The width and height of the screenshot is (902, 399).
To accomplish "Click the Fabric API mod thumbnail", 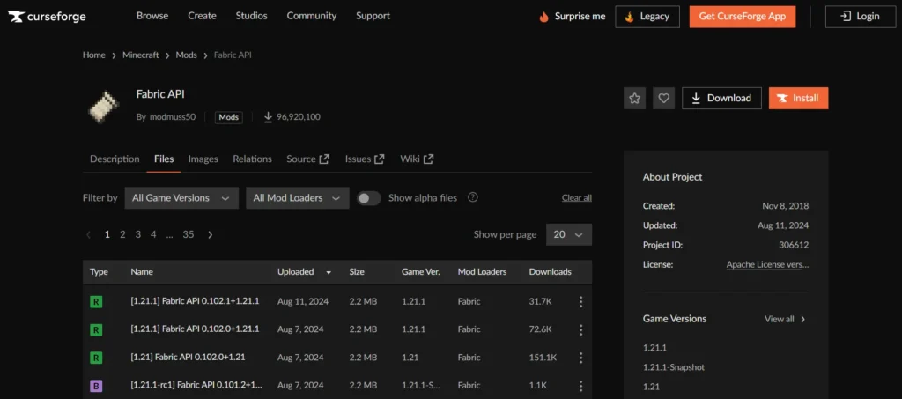I will click(104, 107).
